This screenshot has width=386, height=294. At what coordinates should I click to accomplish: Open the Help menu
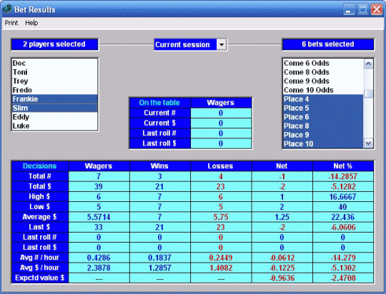(x=31, y=23)
